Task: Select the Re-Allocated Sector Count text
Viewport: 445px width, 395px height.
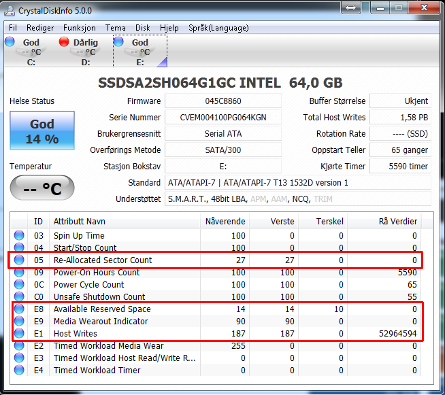Action: click(x=103, y=260)
